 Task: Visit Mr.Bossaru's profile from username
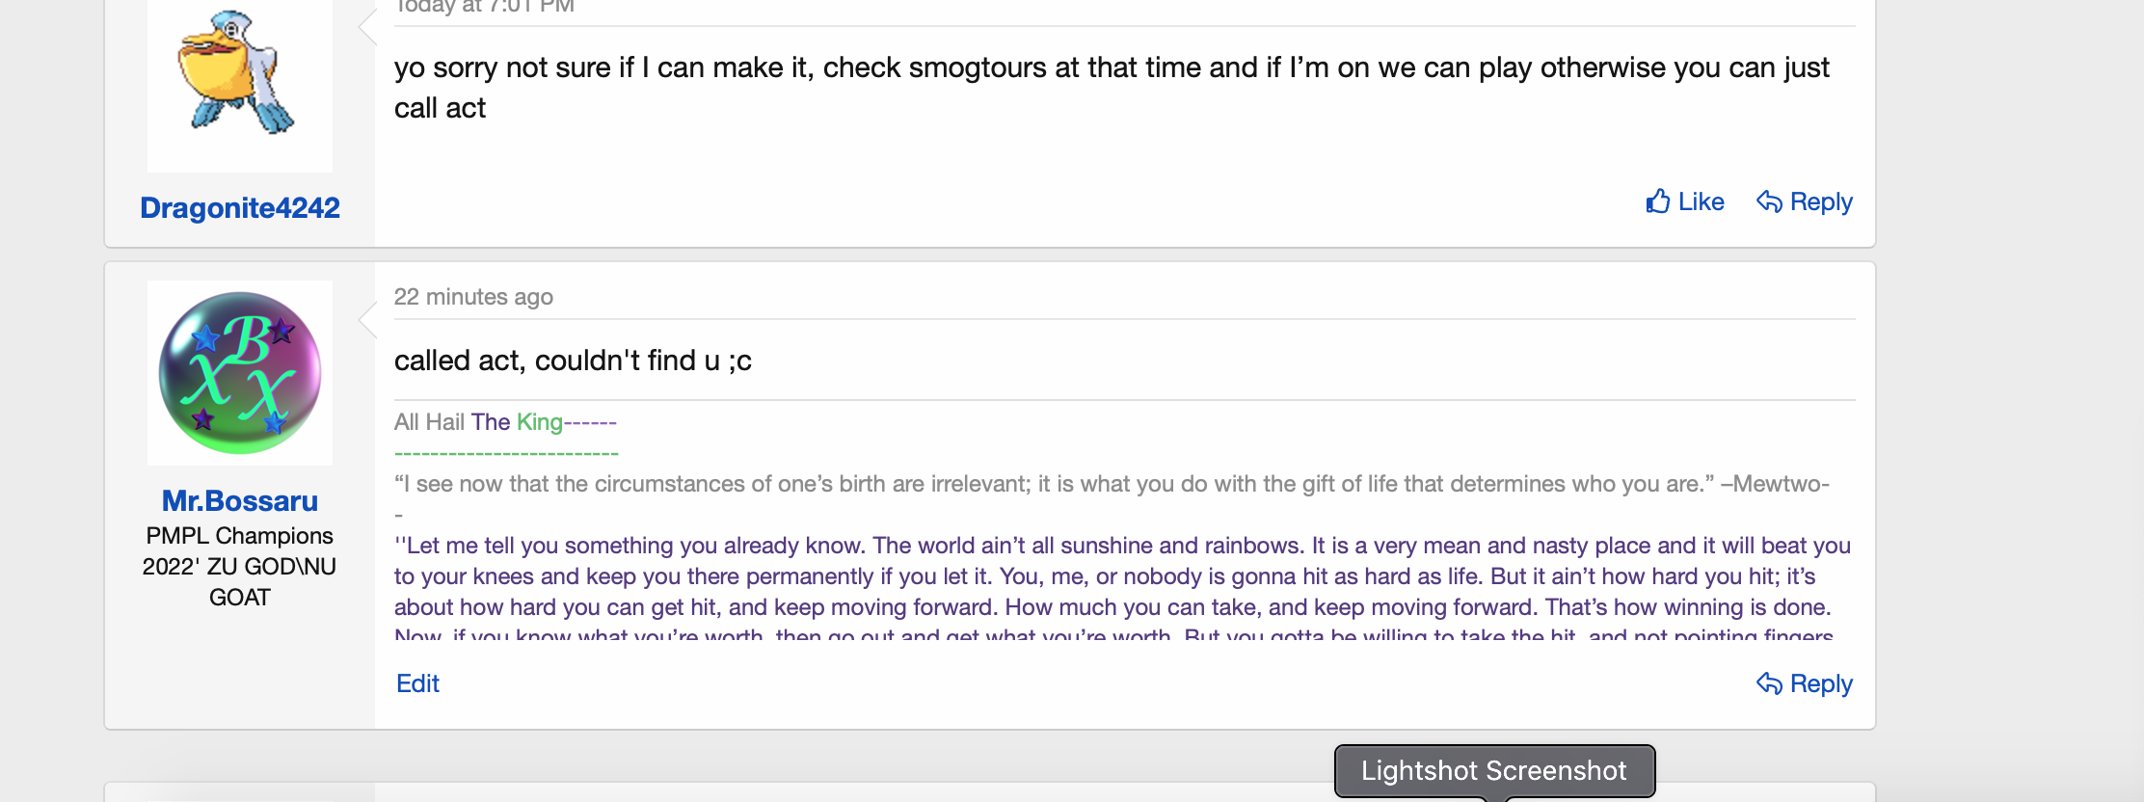pos(240,501)
